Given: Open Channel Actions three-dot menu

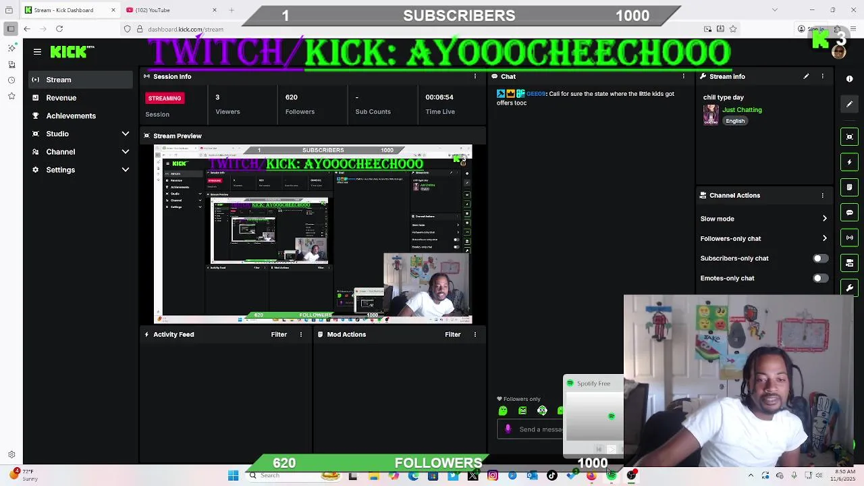Looking at the screenshot, I should tap(822, 195).
